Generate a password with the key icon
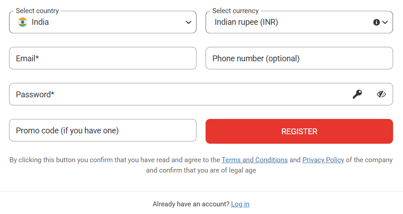 357,94
